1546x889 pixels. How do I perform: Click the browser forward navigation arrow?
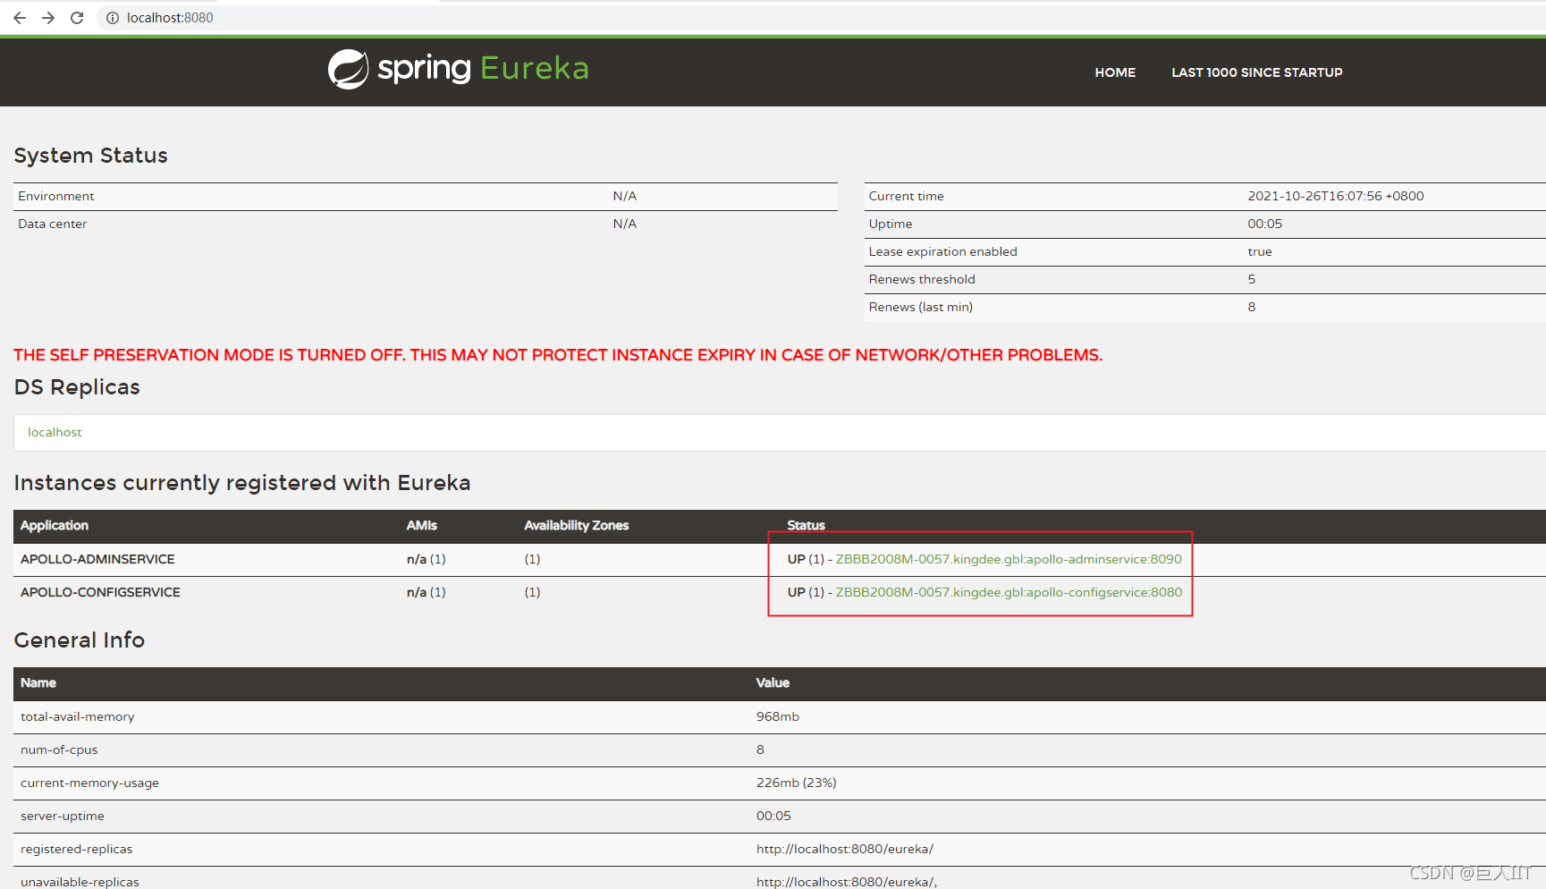47,17
